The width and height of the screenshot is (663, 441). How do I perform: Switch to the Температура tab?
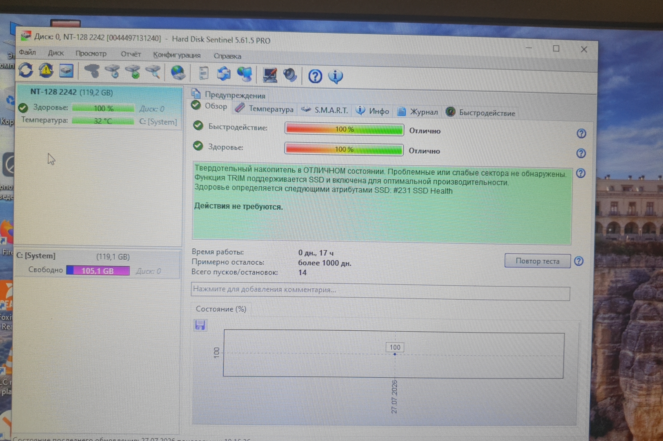(265, 109)
